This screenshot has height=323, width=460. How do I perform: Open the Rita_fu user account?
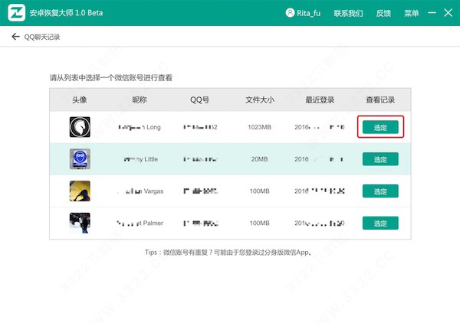303,13
